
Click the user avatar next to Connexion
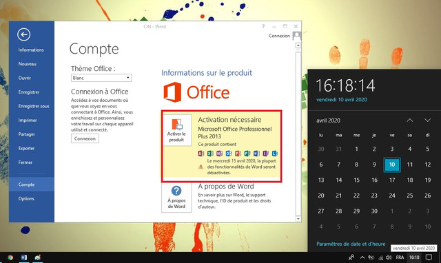tap(297, 36)
